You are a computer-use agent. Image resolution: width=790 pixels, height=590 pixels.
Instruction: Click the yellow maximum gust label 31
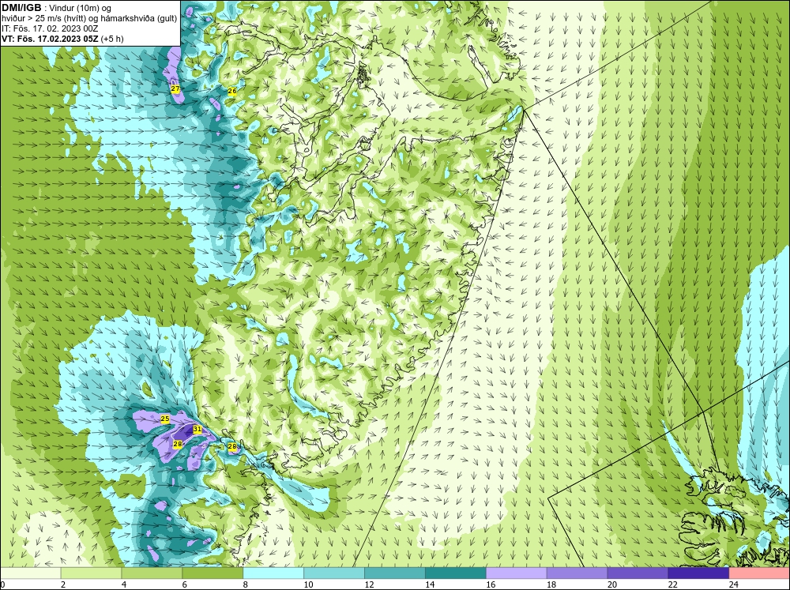click(x=197, y=430)
